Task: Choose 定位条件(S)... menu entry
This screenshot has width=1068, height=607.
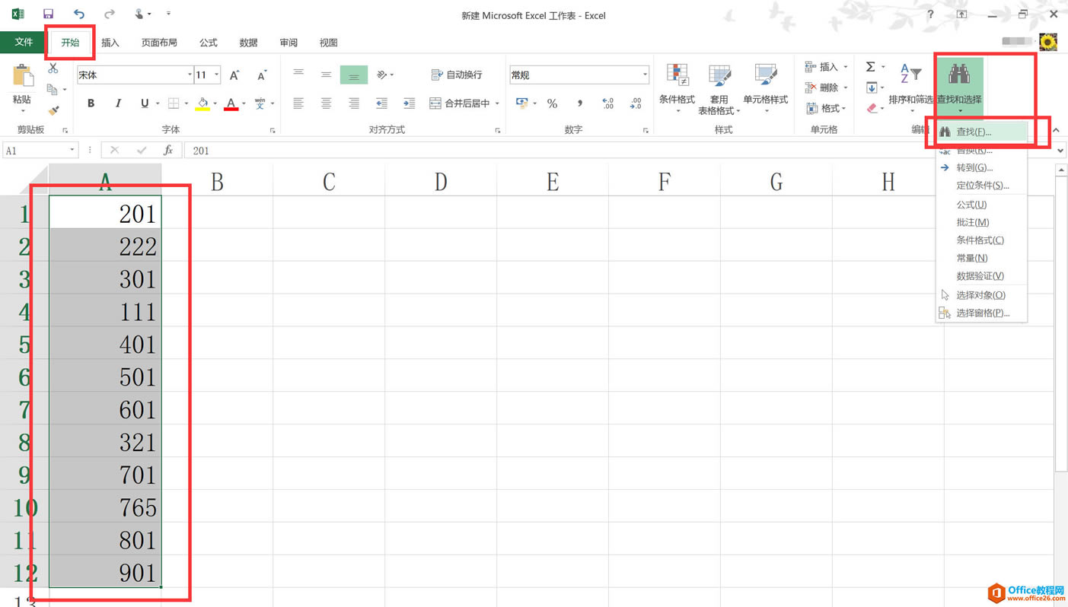Action: [982, 185]
